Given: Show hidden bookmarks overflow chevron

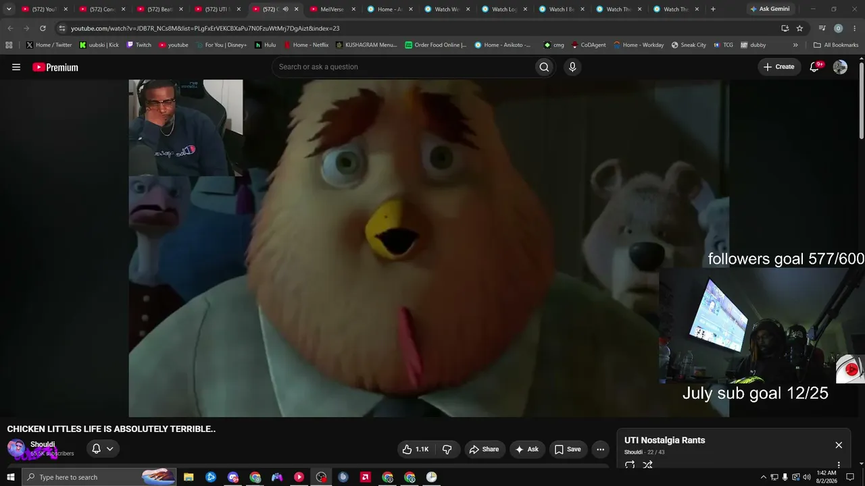Looking at the screenshot, I should 795,45.
